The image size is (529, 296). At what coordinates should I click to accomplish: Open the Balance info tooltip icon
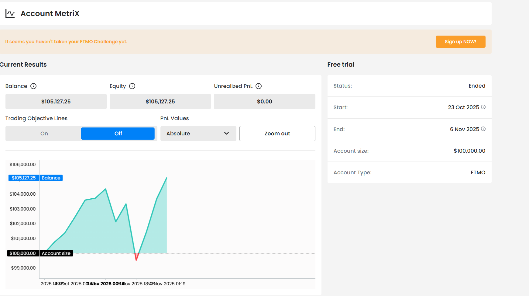point(33,86)
